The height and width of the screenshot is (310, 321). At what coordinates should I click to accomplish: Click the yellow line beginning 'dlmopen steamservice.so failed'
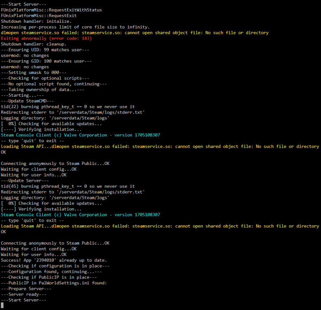[x=135, y=33]
